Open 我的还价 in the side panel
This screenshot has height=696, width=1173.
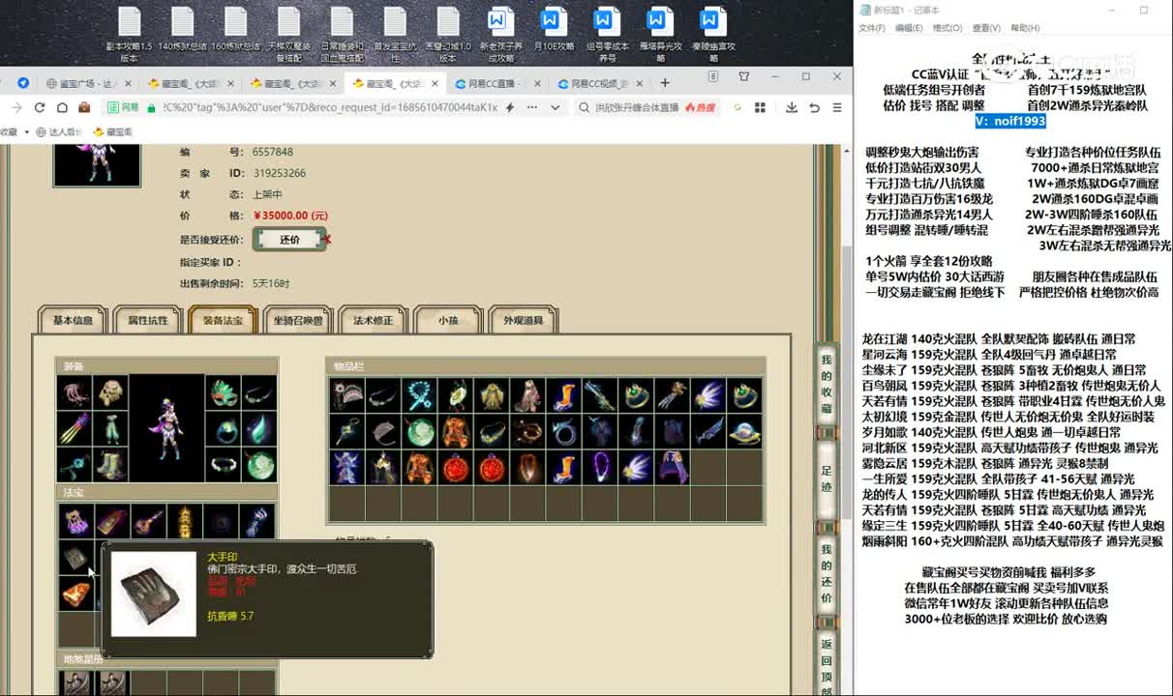(x=827, y=573)
